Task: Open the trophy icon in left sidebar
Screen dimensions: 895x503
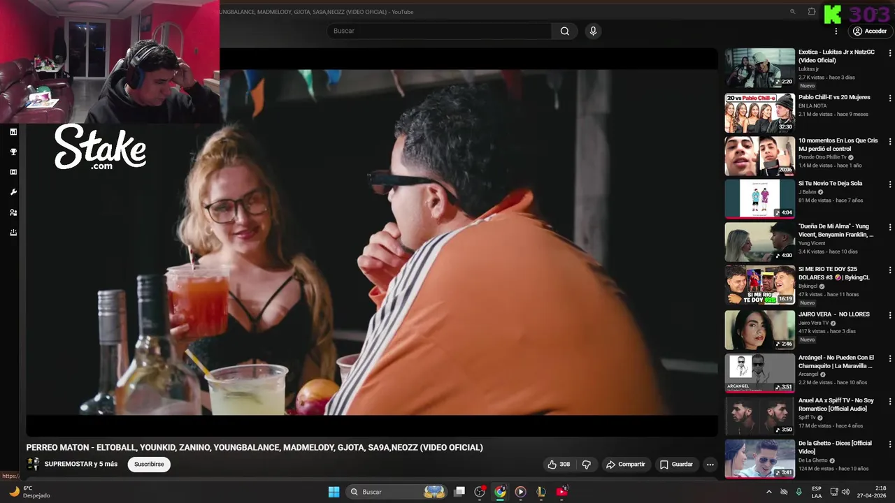Action: pyautogui.click(x=13, y=152)
